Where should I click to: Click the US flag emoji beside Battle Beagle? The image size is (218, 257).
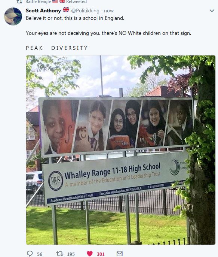tap(55, 1)
